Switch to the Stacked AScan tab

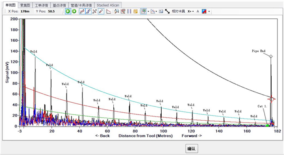108,5
